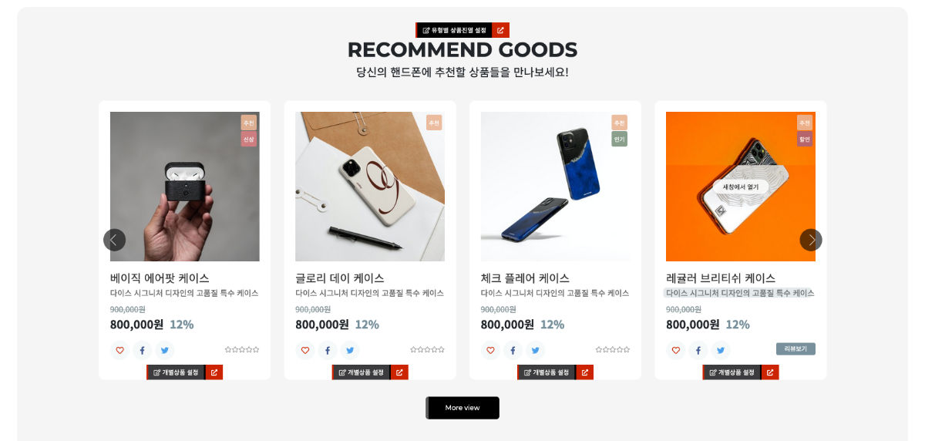Open 유형별 상품진열 설정 at the top
925x441 pixels.
454,30
